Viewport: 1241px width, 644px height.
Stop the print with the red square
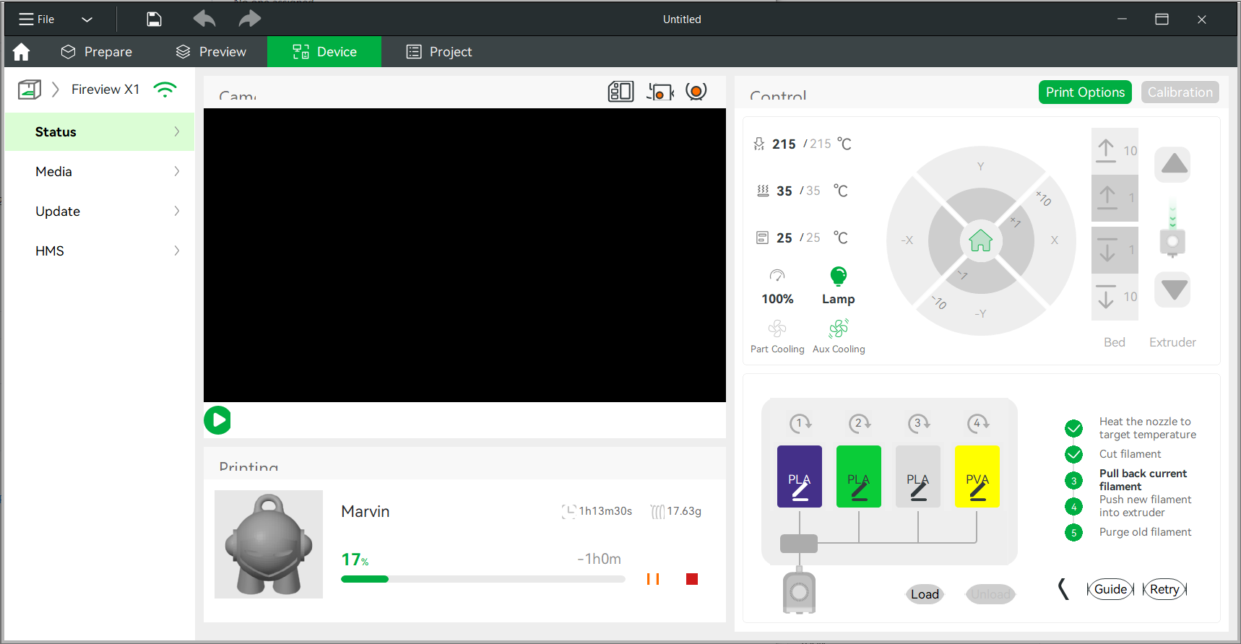point(692,579)
